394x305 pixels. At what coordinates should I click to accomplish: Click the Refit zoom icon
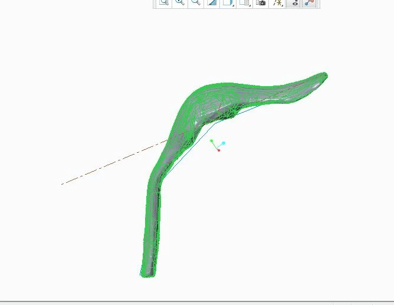pyautogui.click(x=164, y=2)
